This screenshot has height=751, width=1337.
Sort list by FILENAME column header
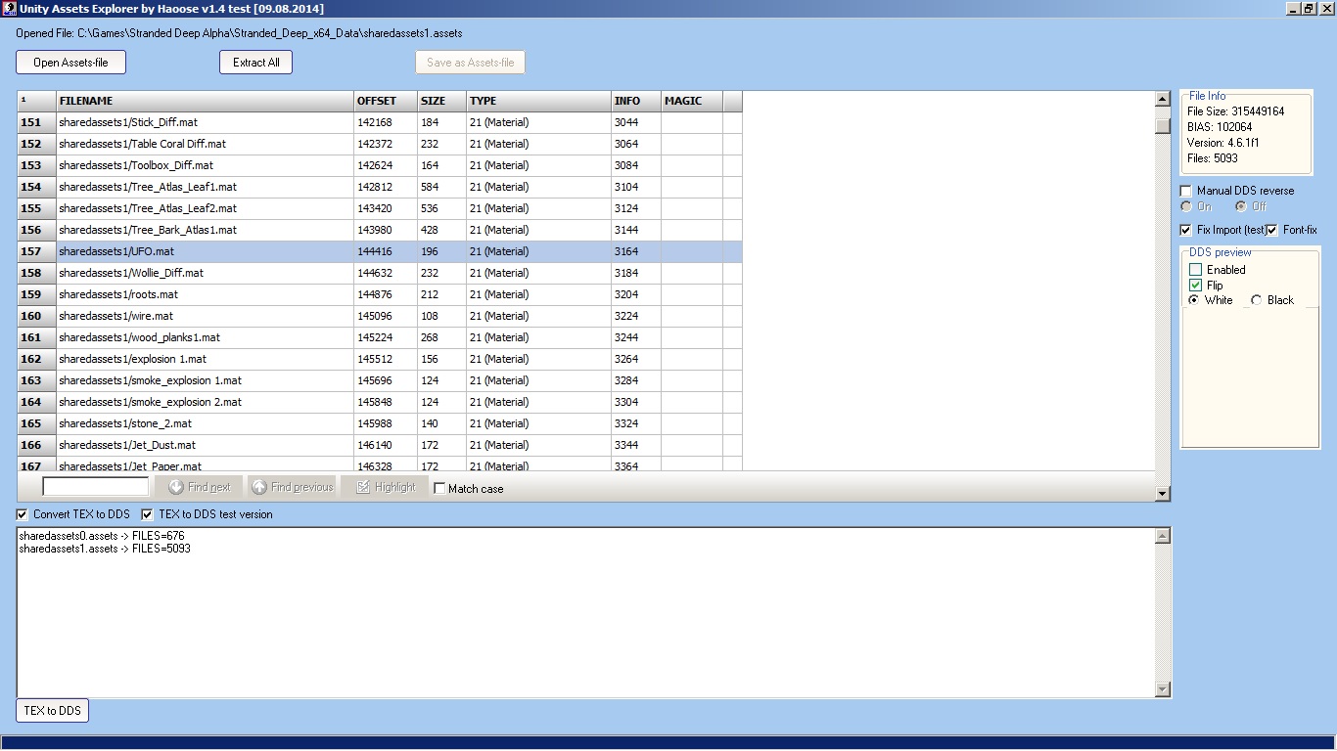pos(205,101)
